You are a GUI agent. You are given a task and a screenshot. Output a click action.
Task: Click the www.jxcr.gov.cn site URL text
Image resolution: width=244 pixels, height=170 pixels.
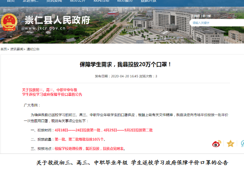point(45,28)
